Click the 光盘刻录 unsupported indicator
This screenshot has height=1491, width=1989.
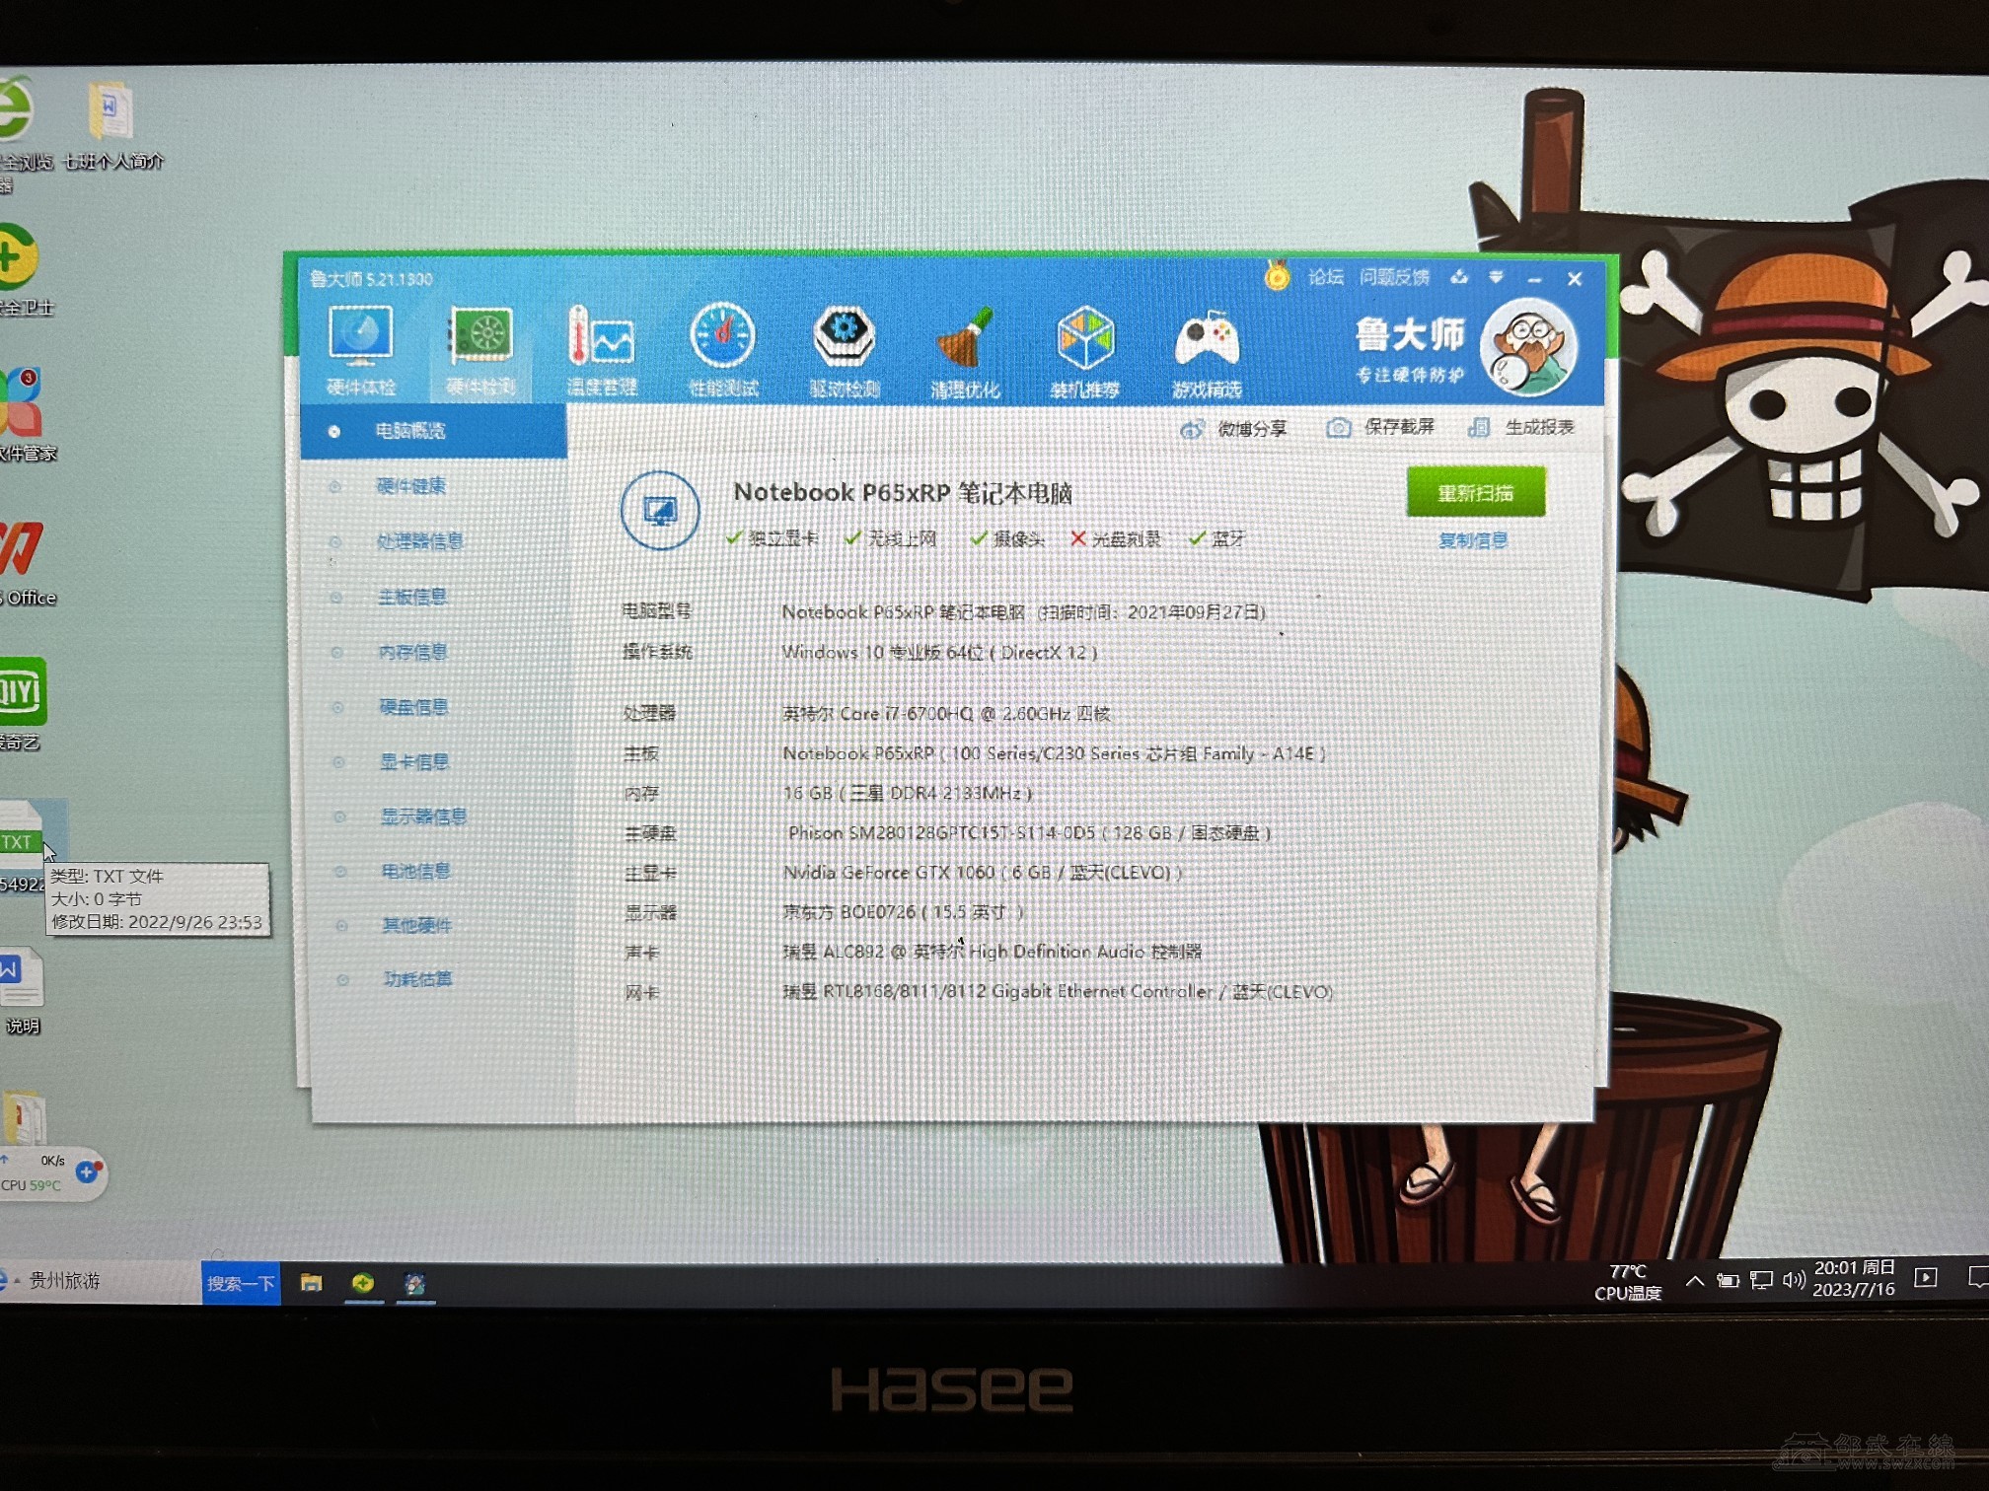(1116, 538)
